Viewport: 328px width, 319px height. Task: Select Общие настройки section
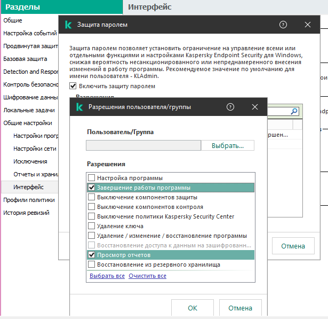click(28, 123)
